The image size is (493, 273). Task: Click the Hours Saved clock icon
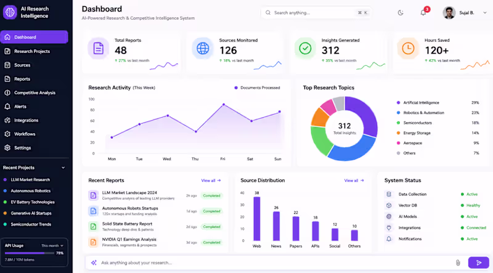(408, 49)
